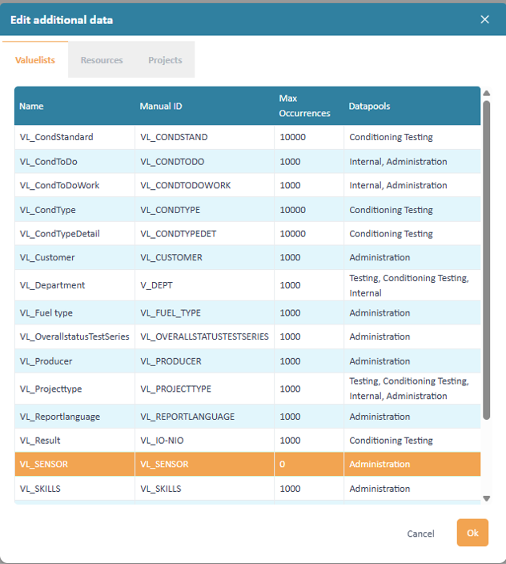Viewport: 506px width, 564px height.
Task: Select the VL_Department name cell
Action: point(74,285)
